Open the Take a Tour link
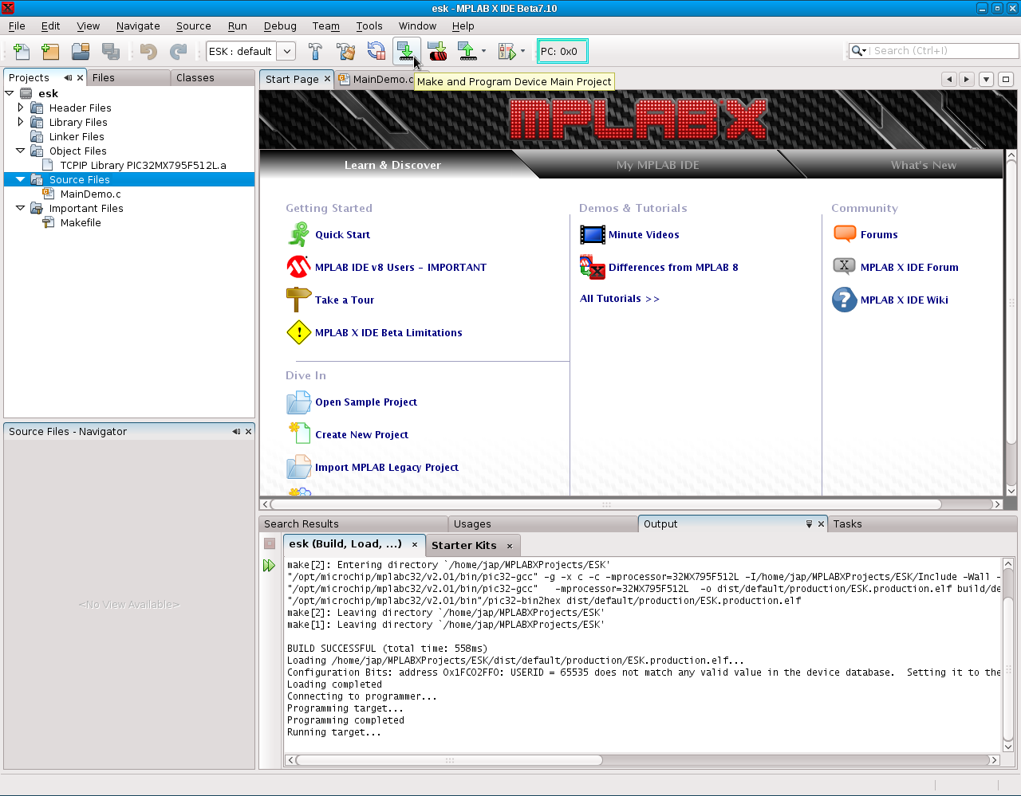Screen dimensions: 1021x796 click(345, 300)
